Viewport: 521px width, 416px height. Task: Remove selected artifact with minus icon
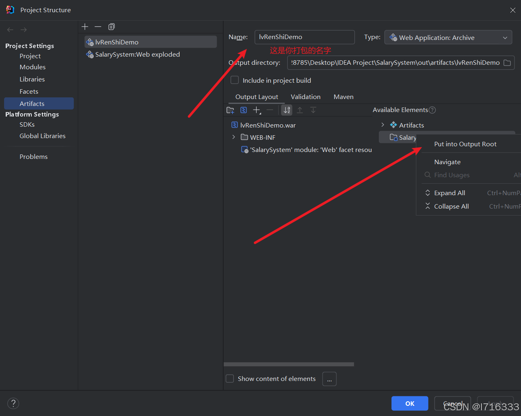pyautogui.click(x=98, y=26)
